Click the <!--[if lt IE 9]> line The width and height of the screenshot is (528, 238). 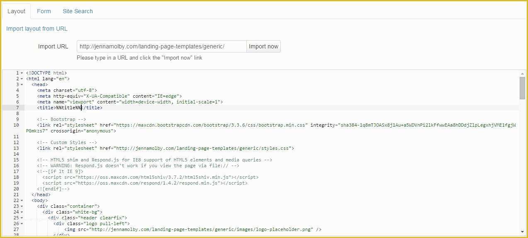coord(60,171)
